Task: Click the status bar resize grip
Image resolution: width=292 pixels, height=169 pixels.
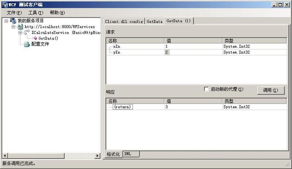Action: [x=288, y=165]
